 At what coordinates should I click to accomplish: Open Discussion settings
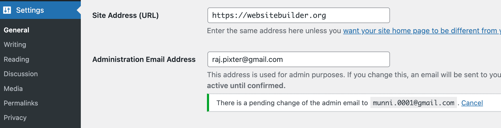[x=21, y=74]
